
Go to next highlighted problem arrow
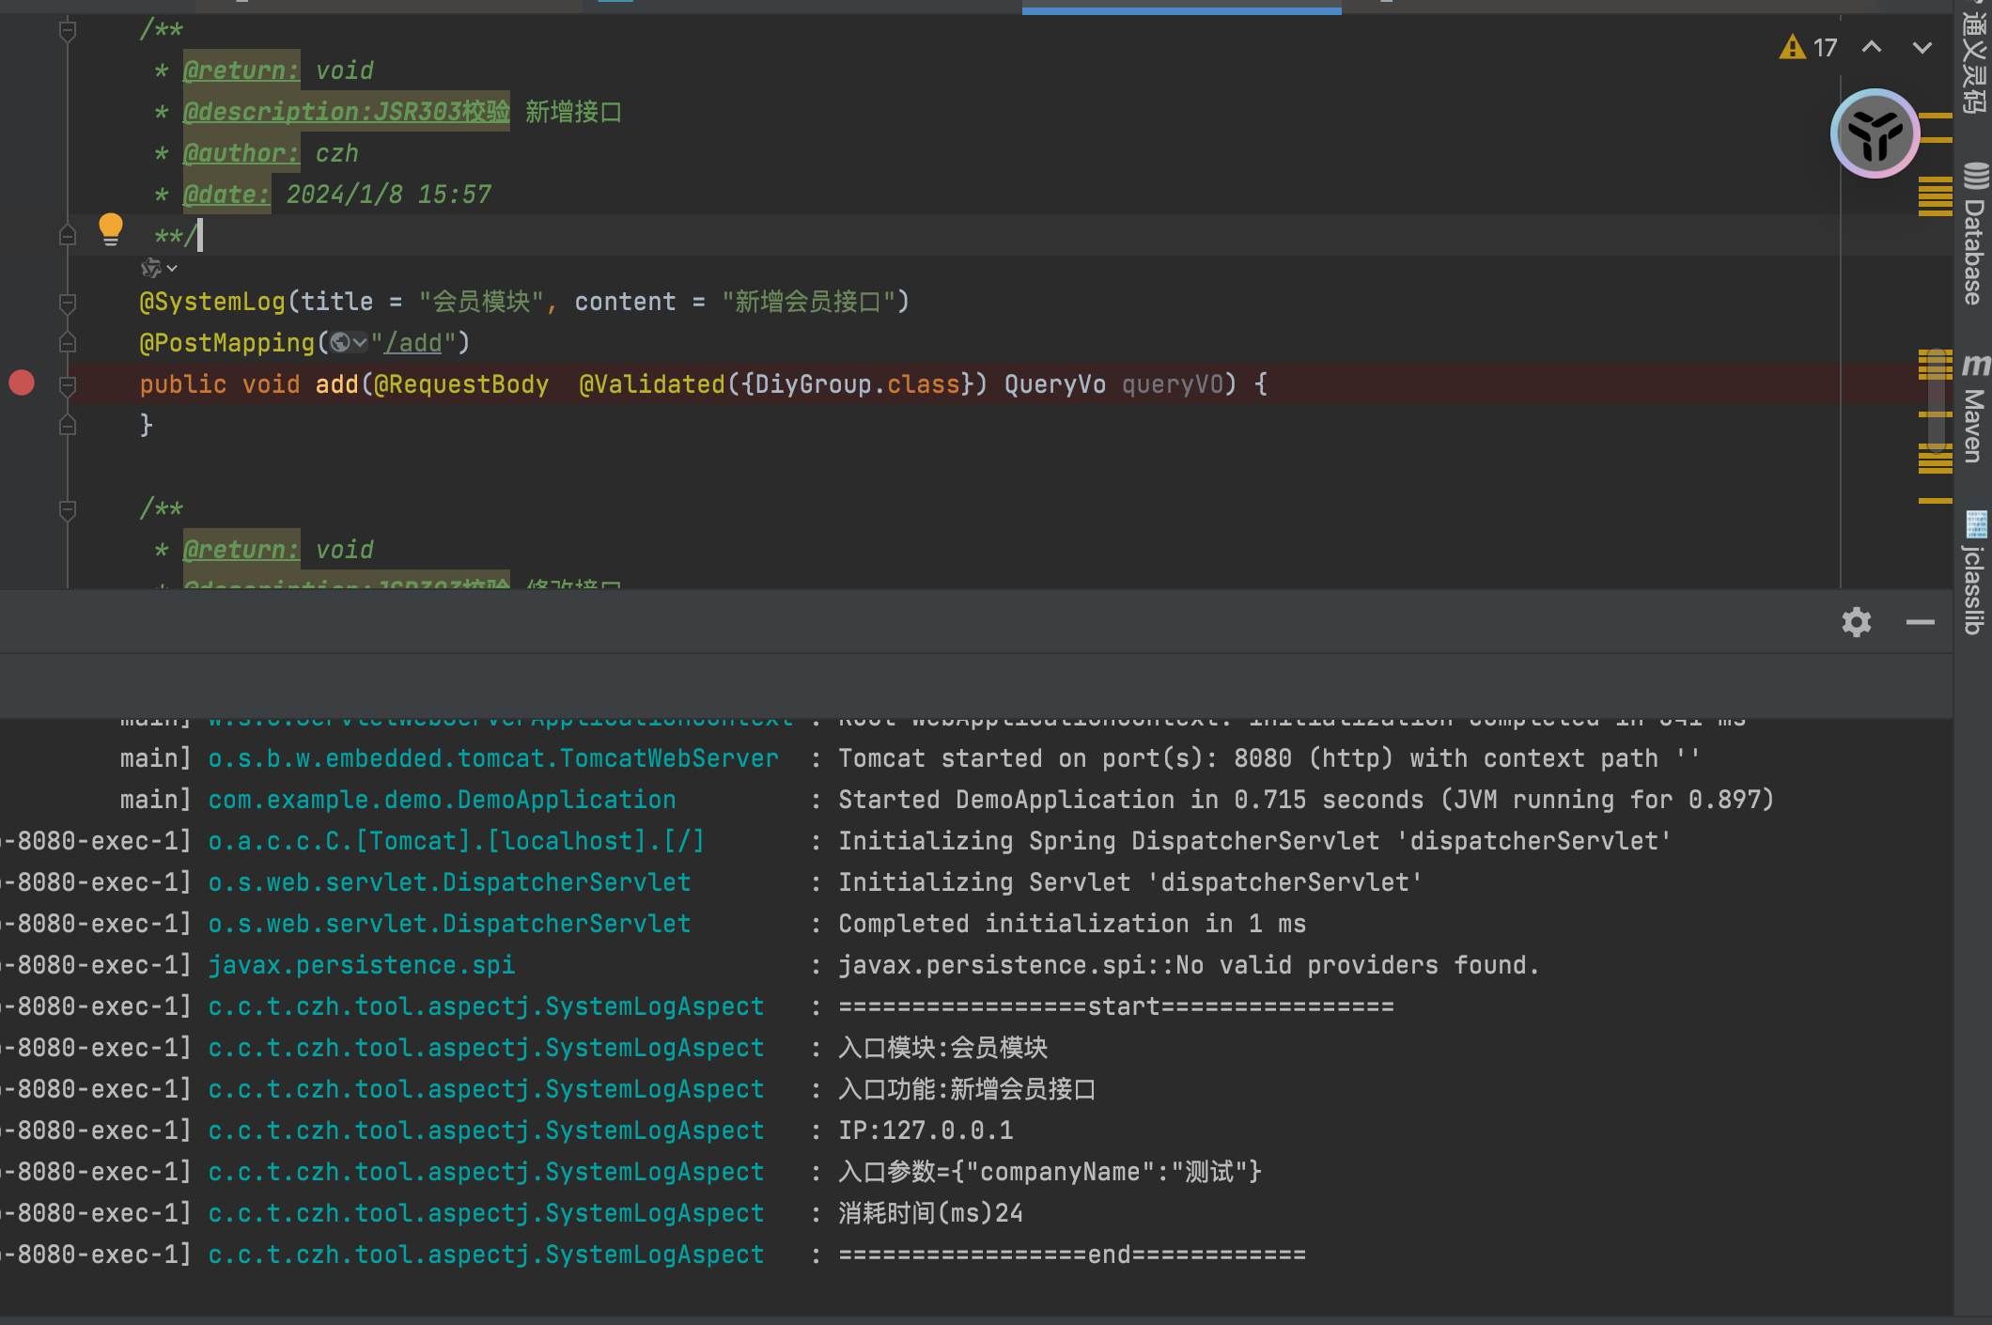click(x=1922, y=47)
